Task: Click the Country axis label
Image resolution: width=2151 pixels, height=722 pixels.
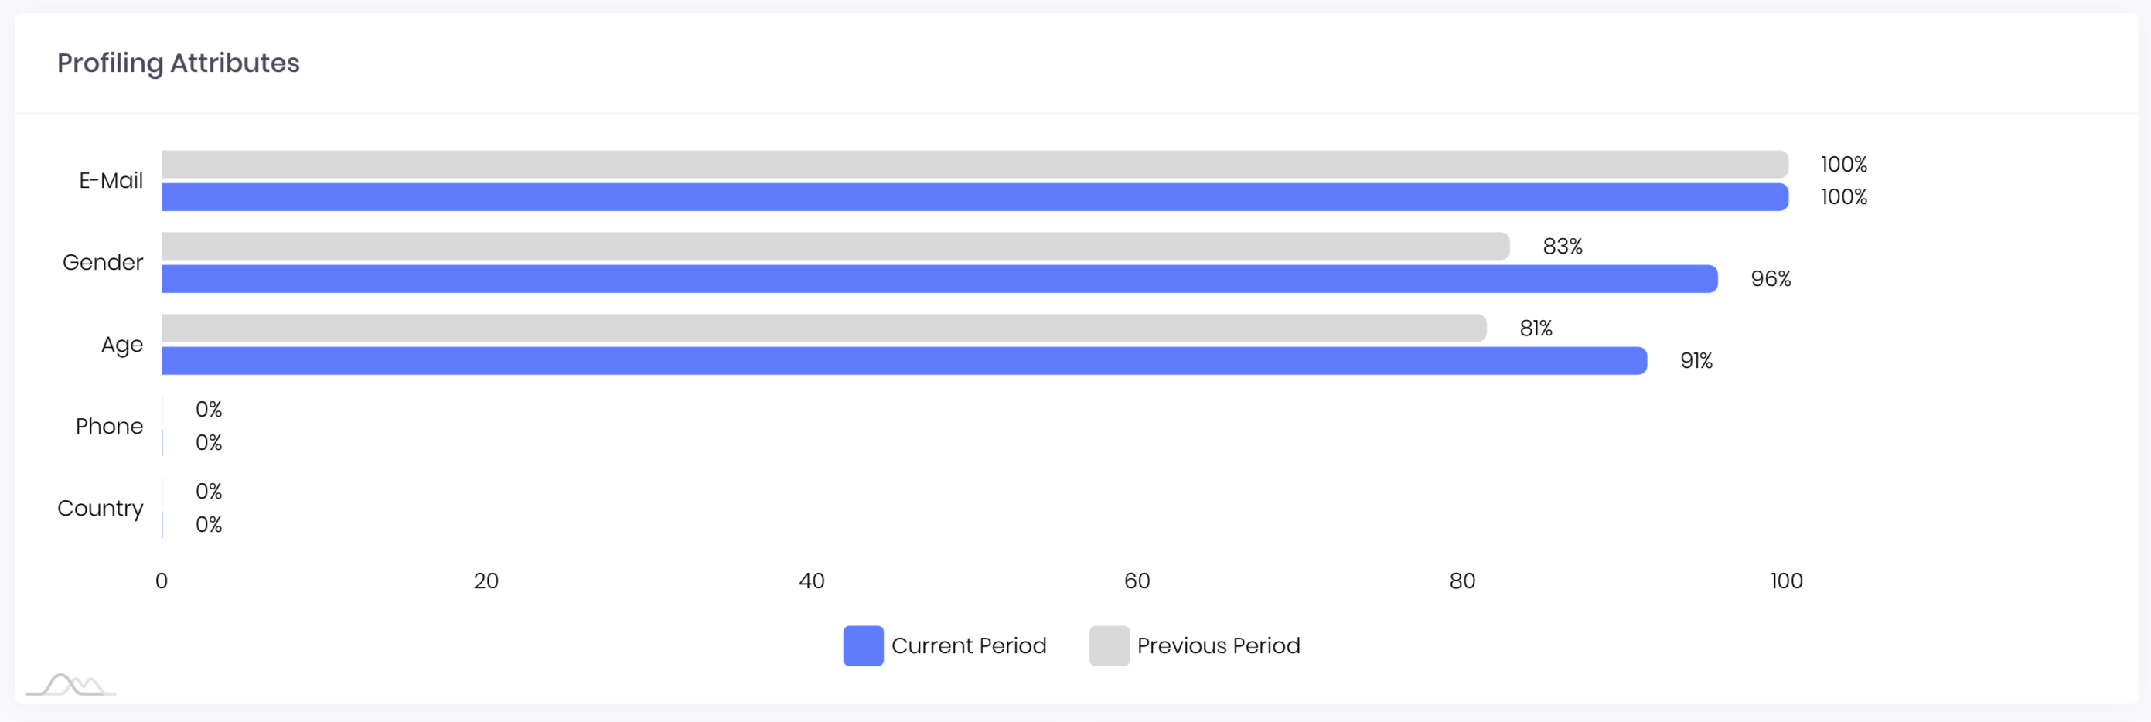Action: pyautogui.click(x=101, y=509)
